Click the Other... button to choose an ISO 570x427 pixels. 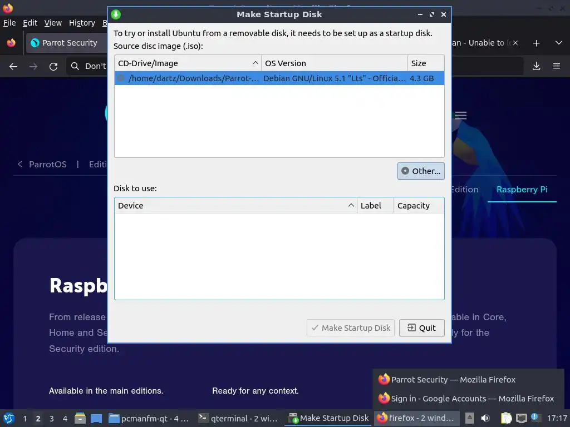click(421, 171)
